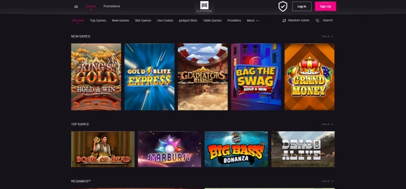Open the Providers tab
Image resolution: width=406 pixels, height=189 pixels.
tap(234, 21)
